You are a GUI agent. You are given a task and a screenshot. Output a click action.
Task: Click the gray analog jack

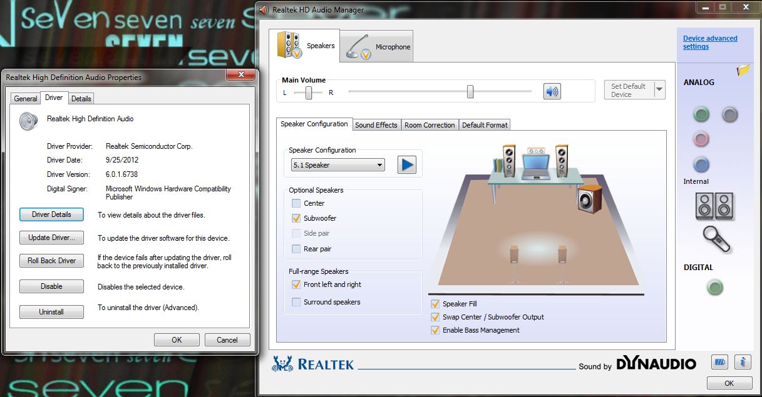pyautogui.click(x=730, y=114)
